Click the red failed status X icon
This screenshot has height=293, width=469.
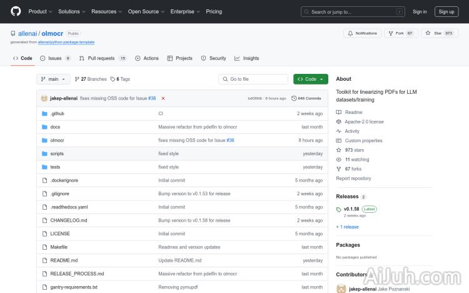click(x=163, y=98)
